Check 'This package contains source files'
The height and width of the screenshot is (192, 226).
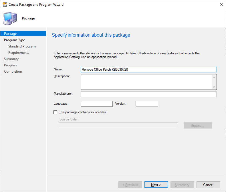(55, 112)
